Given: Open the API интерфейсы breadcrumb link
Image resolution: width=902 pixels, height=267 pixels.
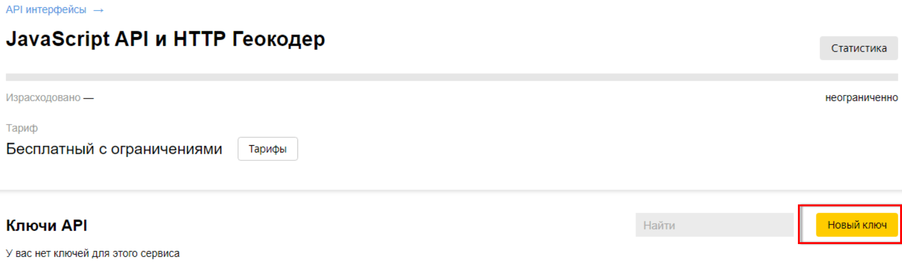Looking at the screenshot, I should (46, 10).
